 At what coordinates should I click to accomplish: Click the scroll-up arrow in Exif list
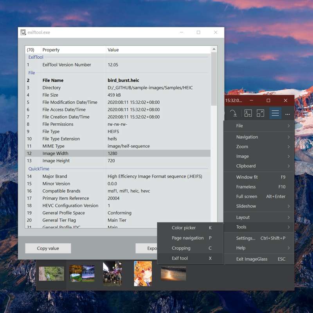[214, 50]
